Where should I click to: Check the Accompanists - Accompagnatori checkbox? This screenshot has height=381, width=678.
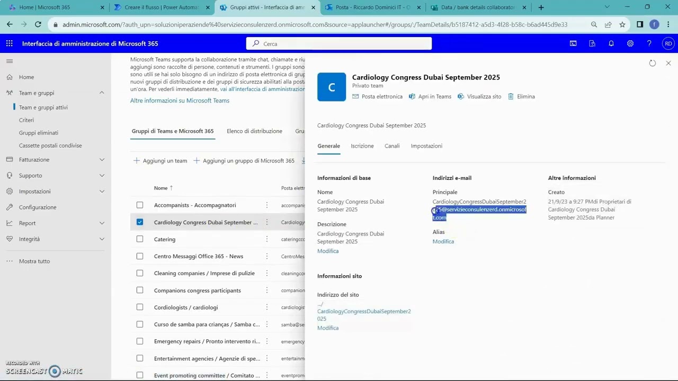[140, 205]
